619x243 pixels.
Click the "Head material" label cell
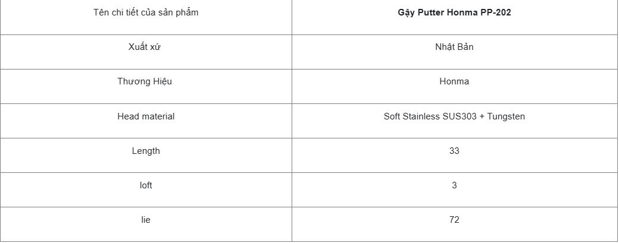coord(146,116)
